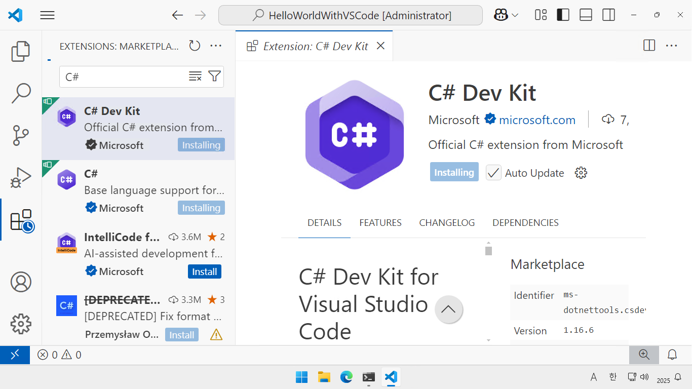Refresh the extensions marketplace list

click(194, 46)
